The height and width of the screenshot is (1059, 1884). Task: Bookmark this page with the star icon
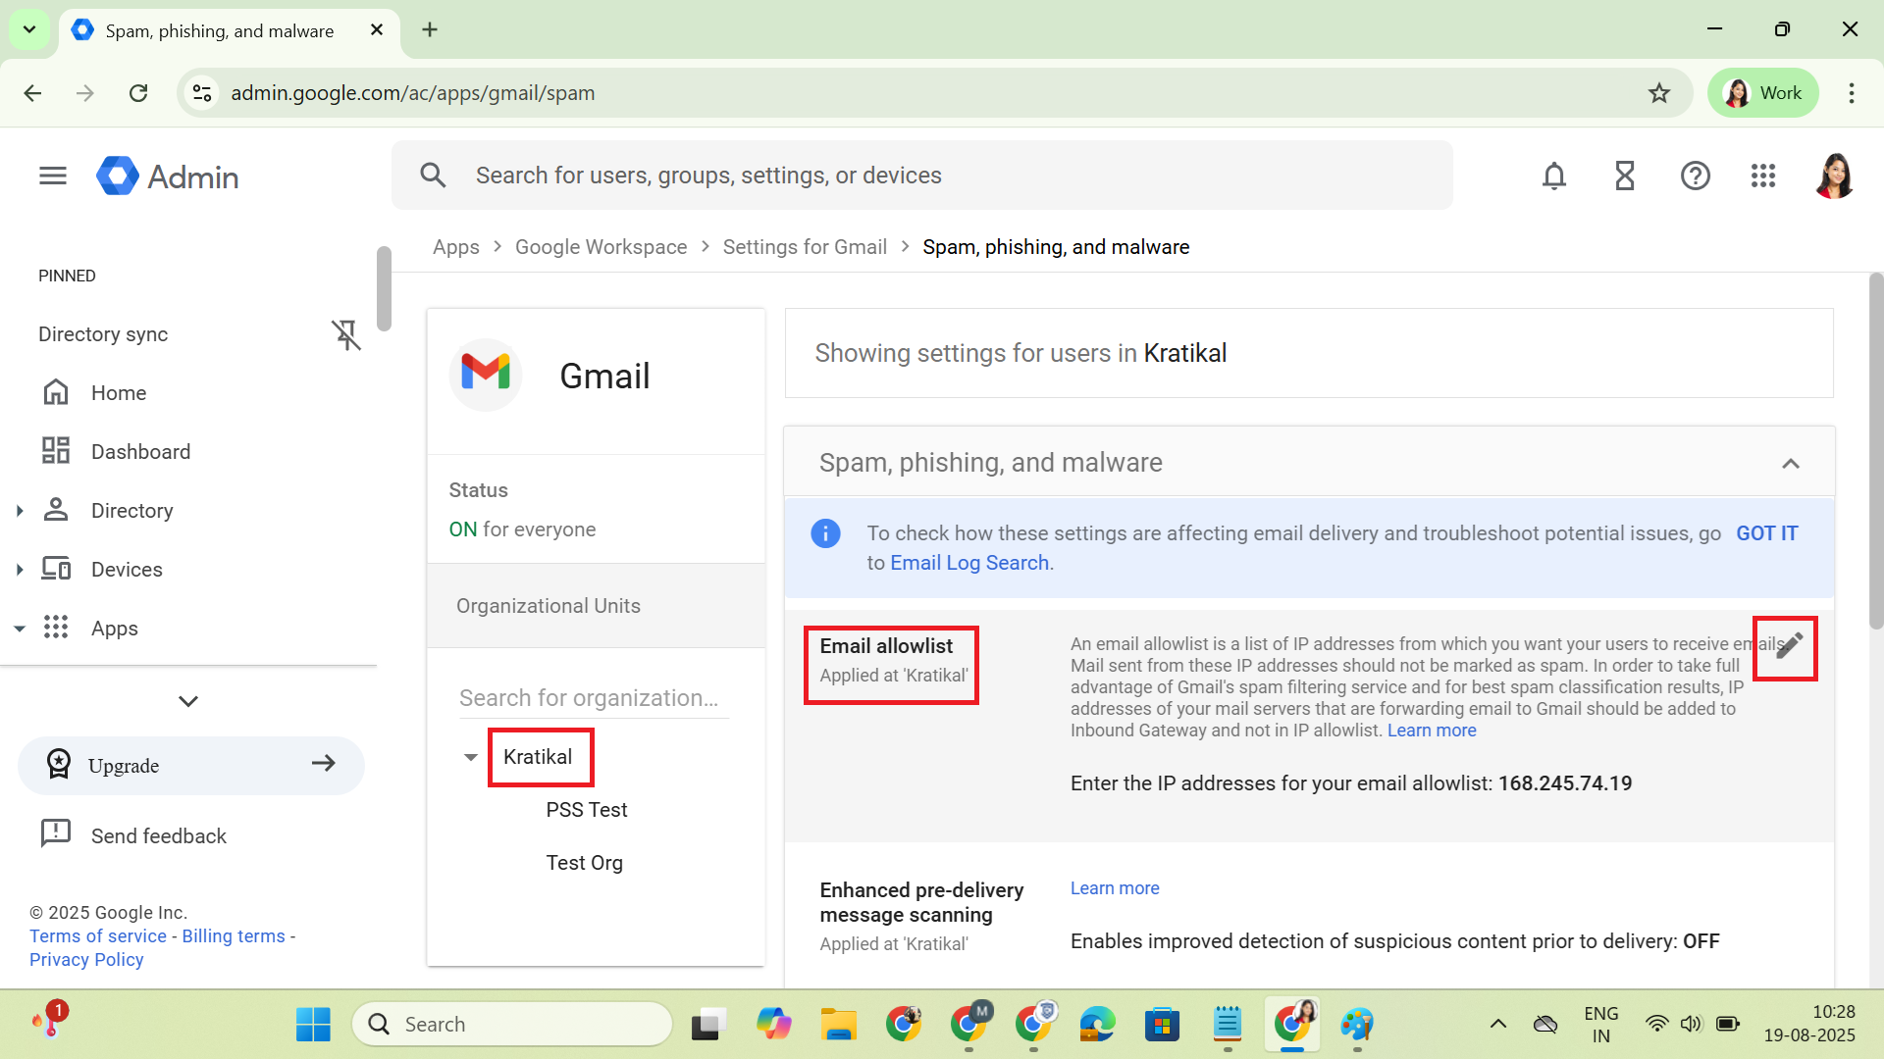(x=1659, y=93)
